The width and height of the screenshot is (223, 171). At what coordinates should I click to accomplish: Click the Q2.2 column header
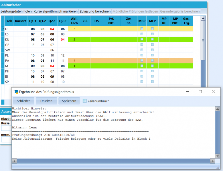63,21
